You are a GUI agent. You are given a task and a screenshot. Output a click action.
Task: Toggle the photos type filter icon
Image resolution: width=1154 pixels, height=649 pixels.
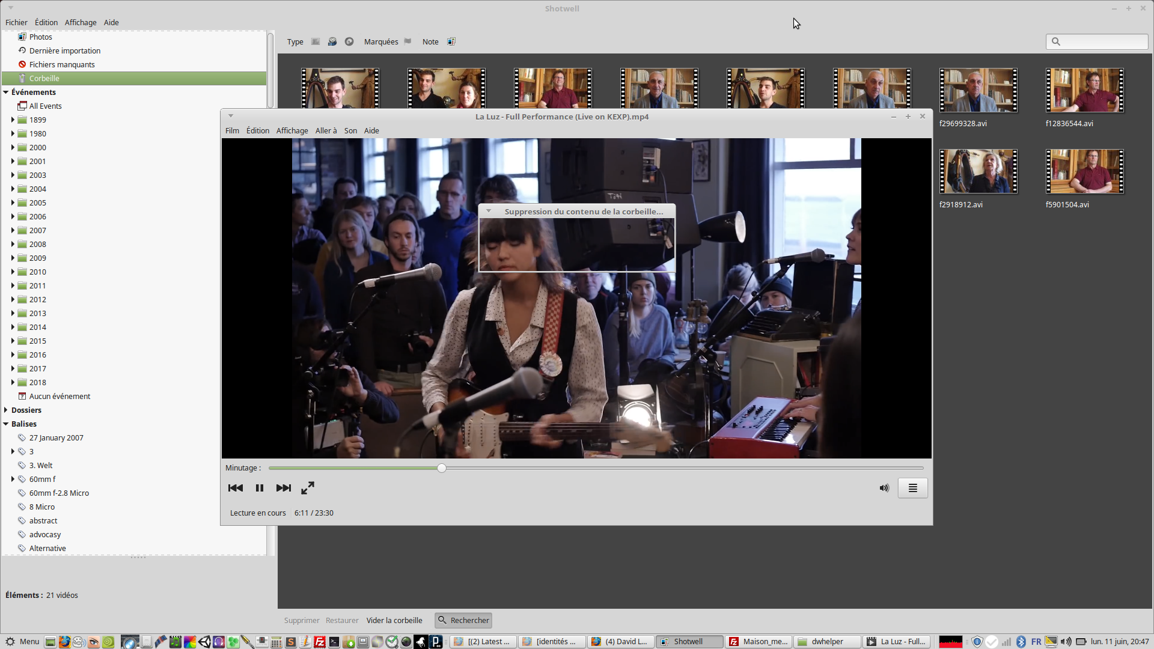point(316,41)
